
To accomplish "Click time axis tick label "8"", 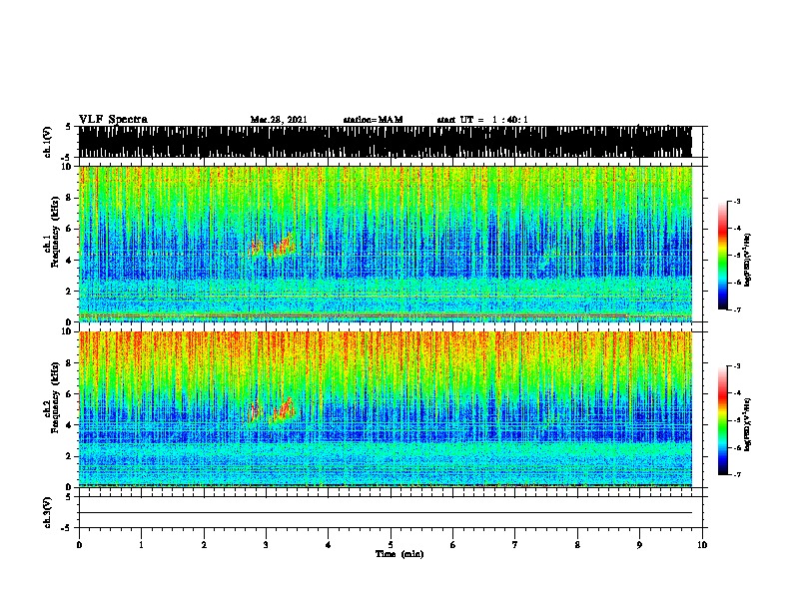I will [x=577, y=545].
